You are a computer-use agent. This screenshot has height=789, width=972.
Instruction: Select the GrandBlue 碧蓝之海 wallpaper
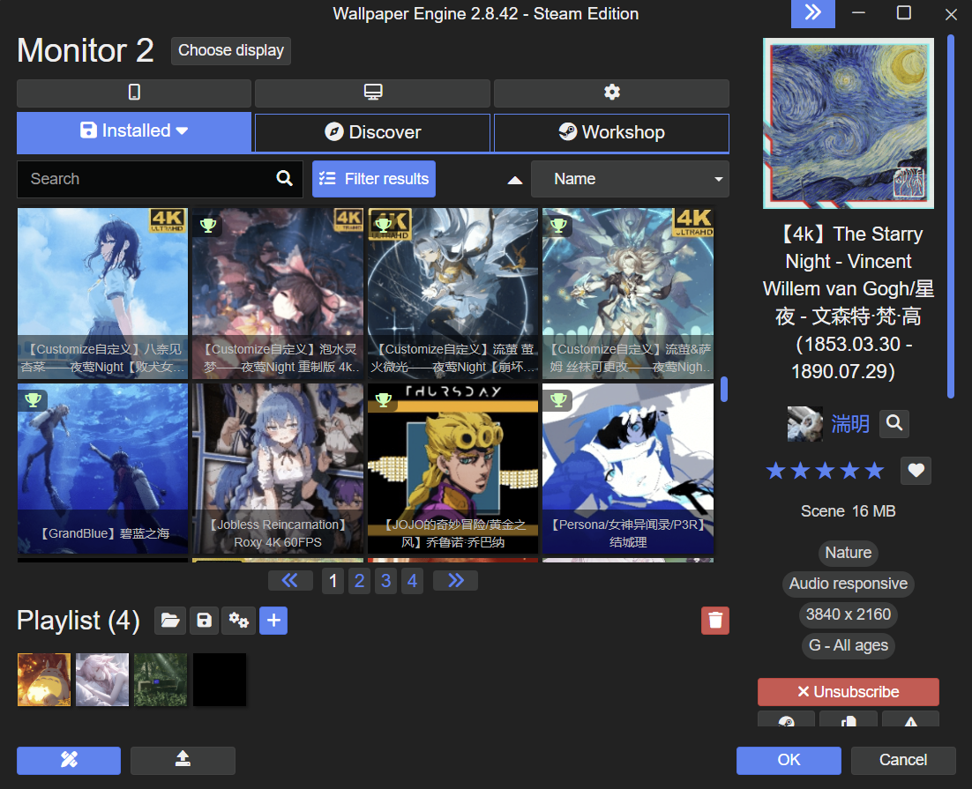[103, 469]
